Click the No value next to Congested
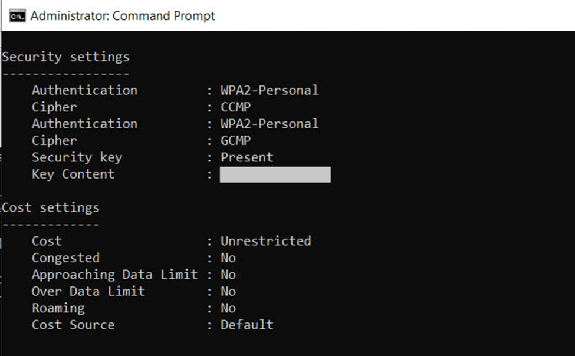Screen dimensions: 575x356 click(228, 258)
